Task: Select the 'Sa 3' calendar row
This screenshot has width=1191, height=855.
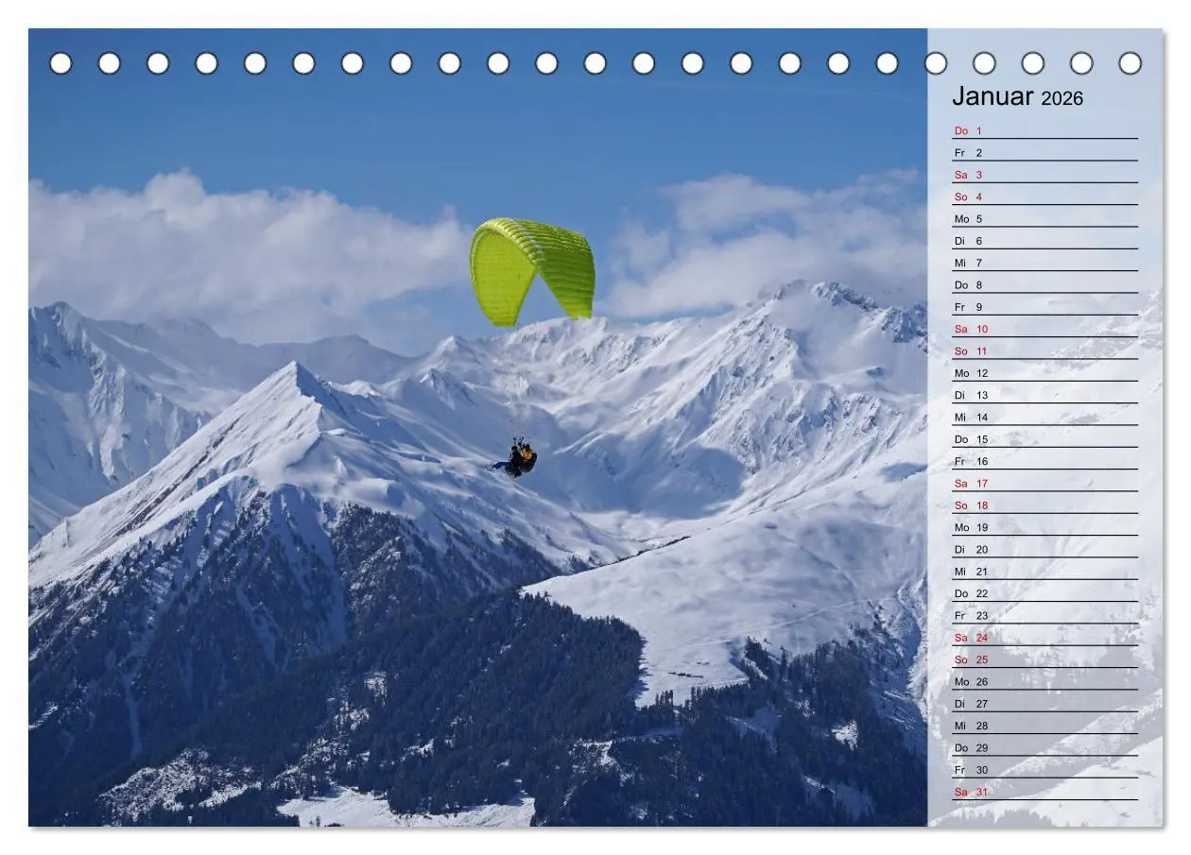Action: click(x=1044, y=175)
